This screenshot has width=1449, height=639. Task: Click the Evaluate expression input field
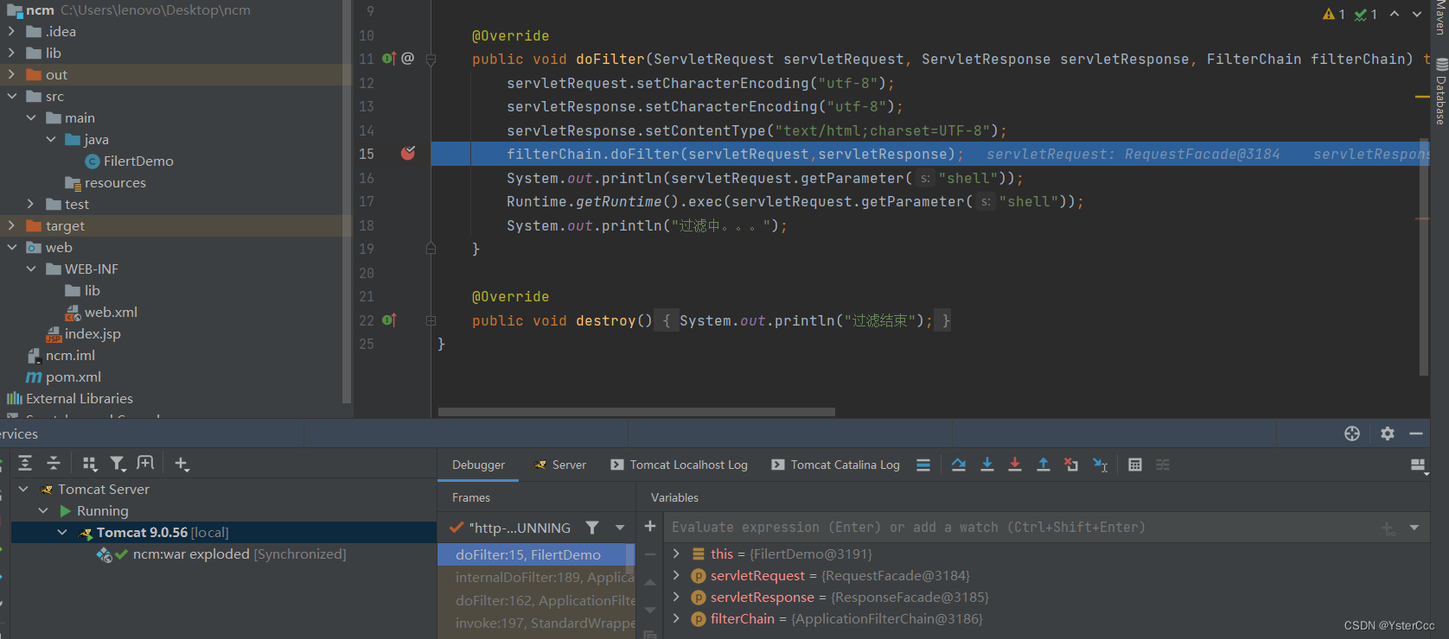click(1020, 527)
